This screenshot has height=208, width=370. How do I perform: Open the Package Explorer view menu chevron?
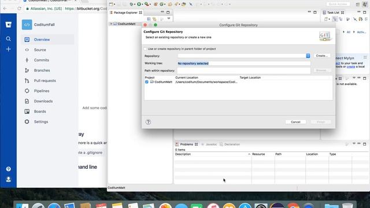point(169,18)
